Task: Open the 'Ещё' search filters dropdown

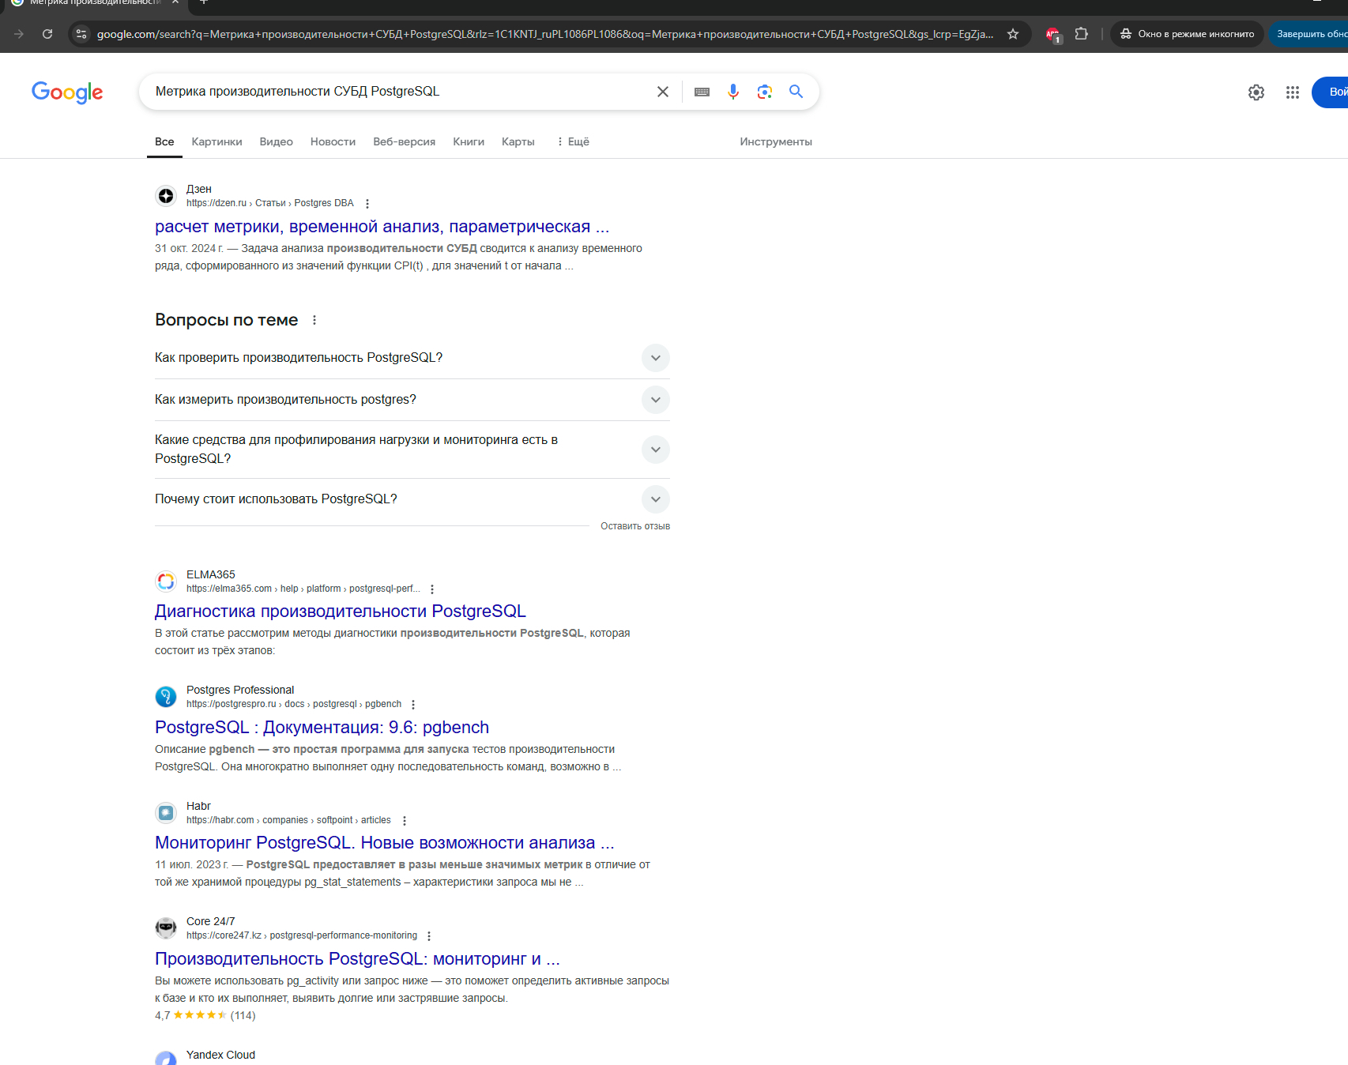Action: click(x=574, y=141)
